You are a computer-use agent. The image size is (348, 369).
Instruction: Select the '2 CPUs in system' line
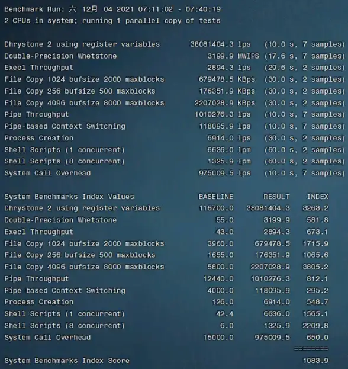point(112,21)
